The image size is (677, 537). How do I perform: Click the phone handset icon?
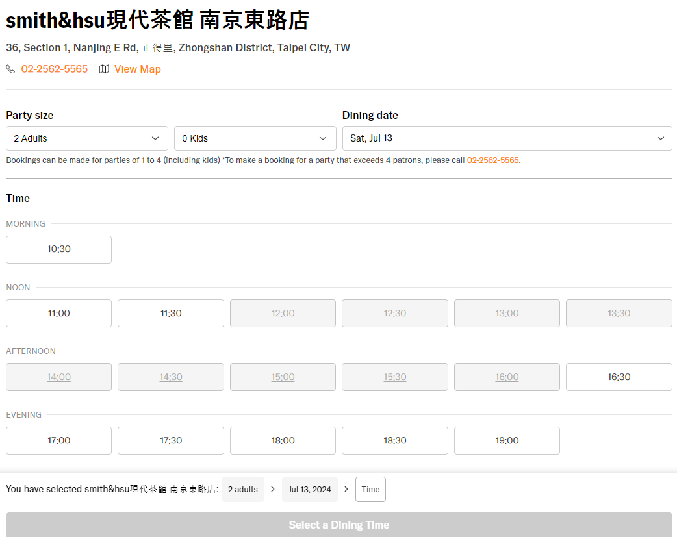pos(10,69)
